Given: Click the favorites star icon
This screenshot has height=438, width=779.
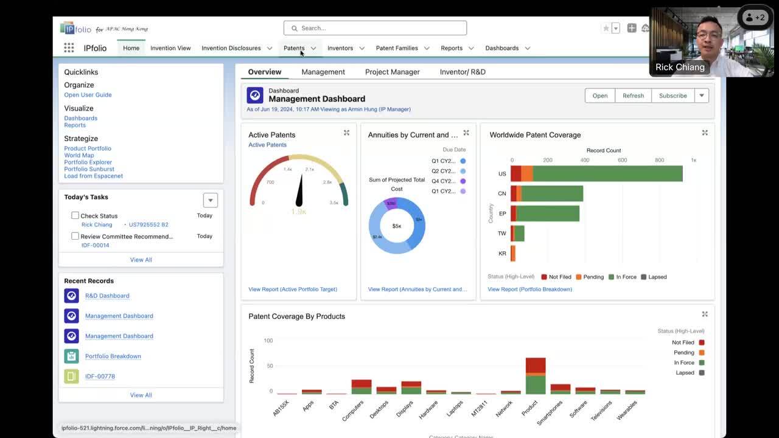Looking at the screenshot, I should [x=606, y=28].
